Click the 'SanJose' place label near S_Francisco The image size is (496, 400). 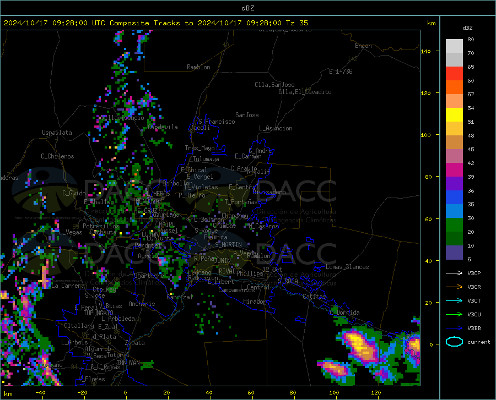[x=247, y=115]
